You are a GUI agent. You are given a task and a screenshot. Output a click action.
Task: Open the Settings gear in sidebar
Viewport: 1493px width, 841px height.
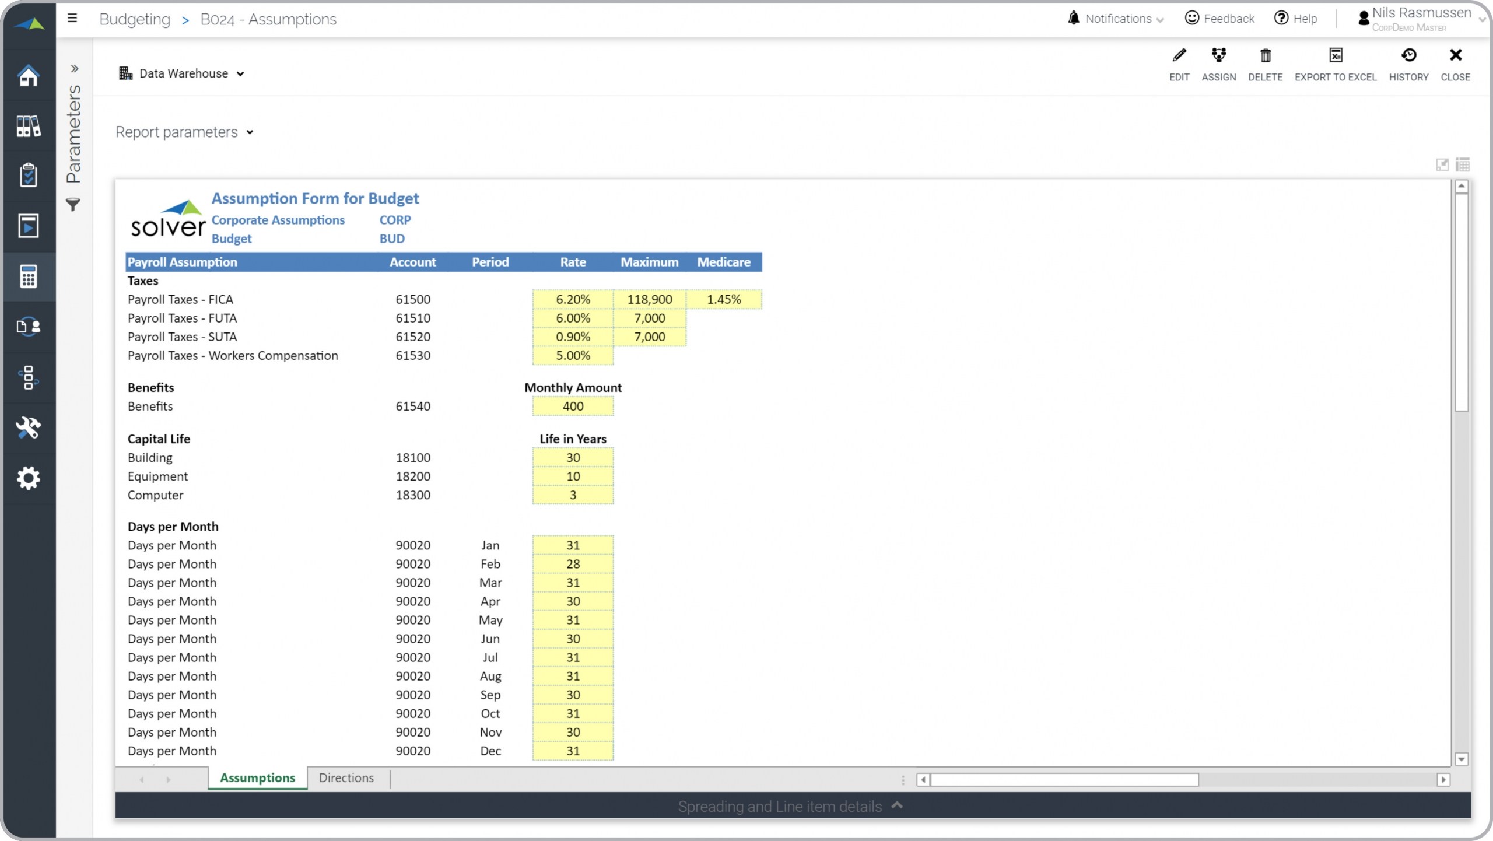[x=28, y=478]
